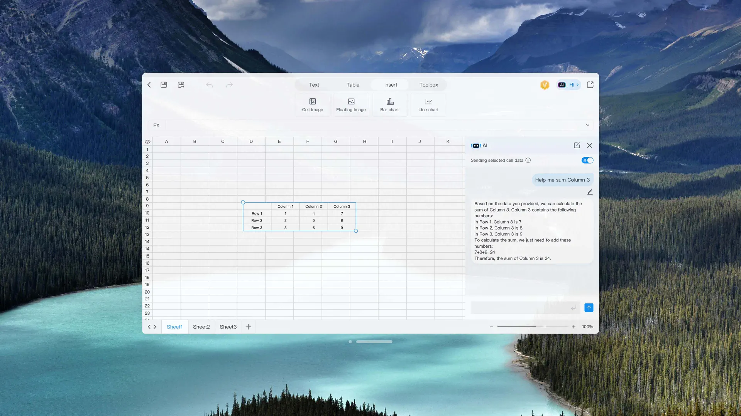Screen dimensions: 741x416
Task: Open the share/export icon at top right
Action: 590,84
